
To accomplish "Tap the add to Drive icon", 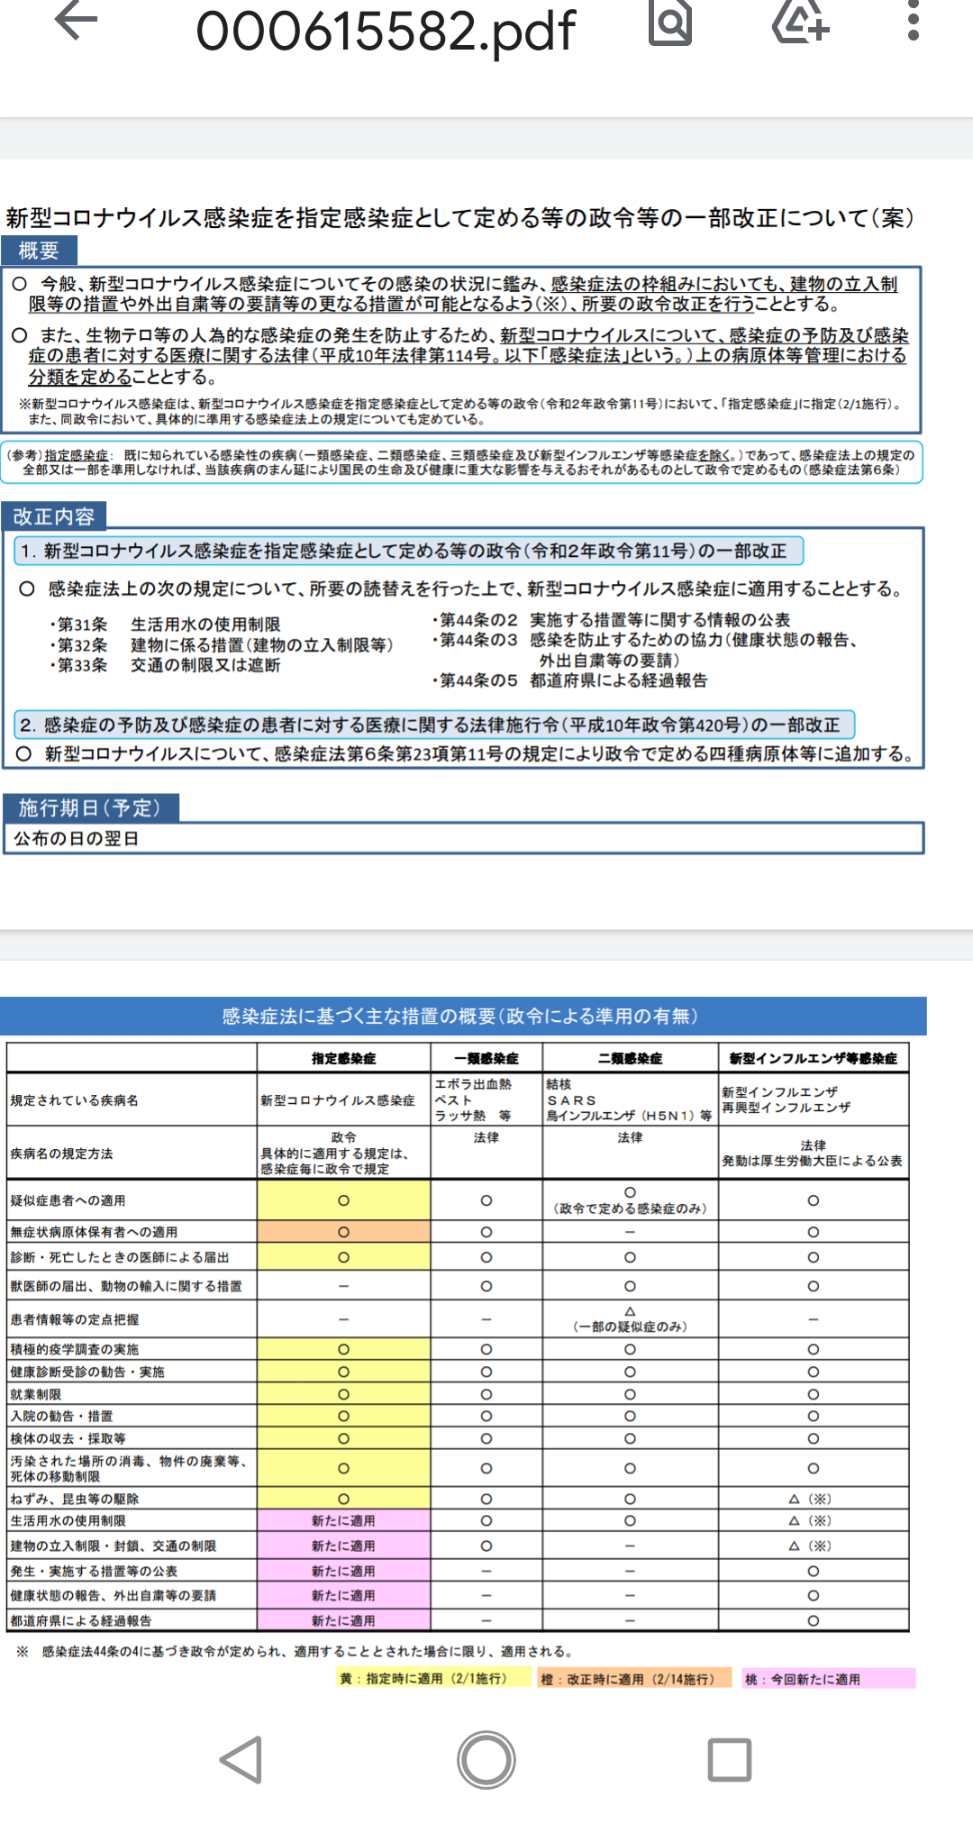I will (801, 21).
